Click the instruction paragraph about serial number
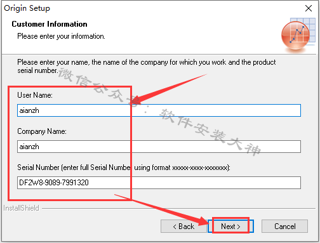320x243 pixels. pos(147,66)
